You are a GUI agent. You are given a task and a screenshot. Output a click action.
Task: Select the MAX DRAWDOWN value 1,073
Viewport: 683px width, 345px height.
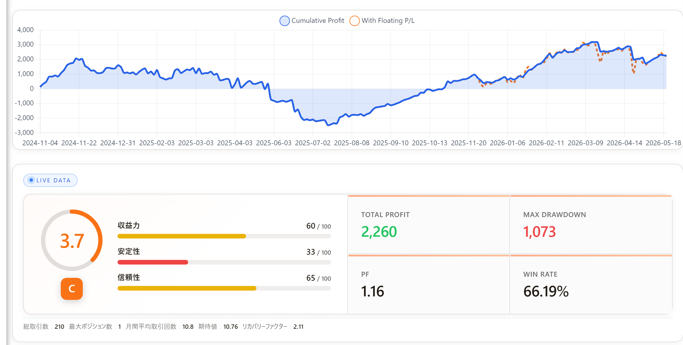pos(539,232)
